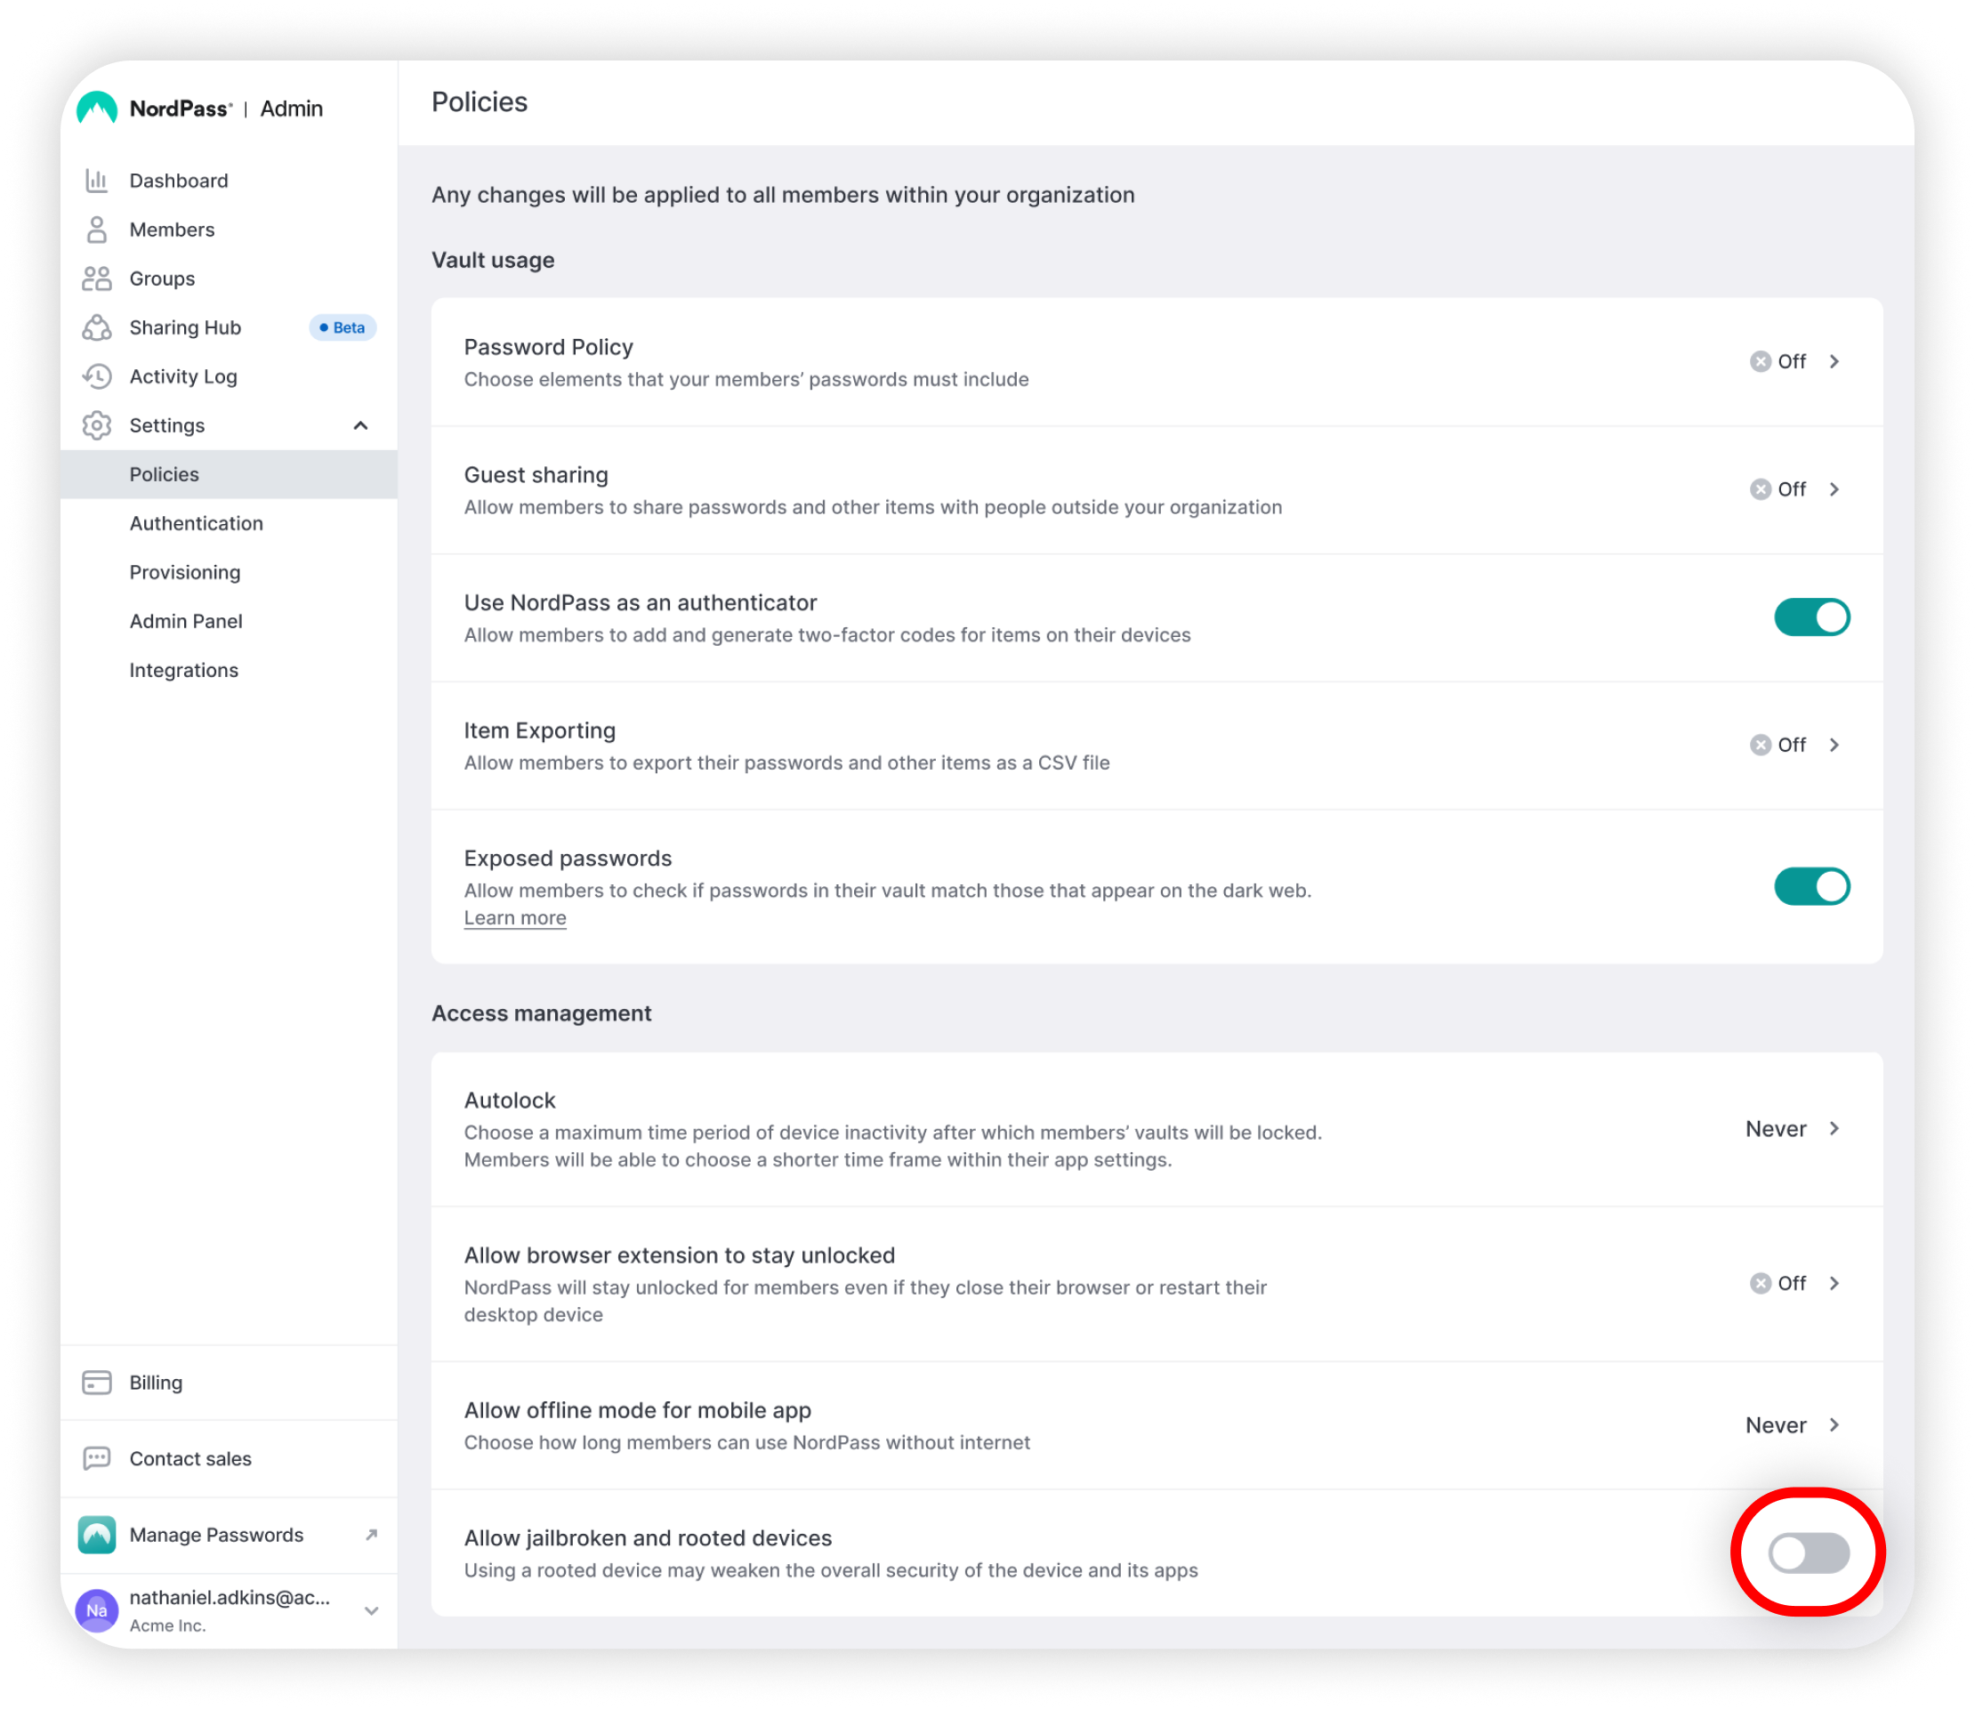Click the Vault usage heading
1975x1710 pixels.
click(x=493, y=261)
